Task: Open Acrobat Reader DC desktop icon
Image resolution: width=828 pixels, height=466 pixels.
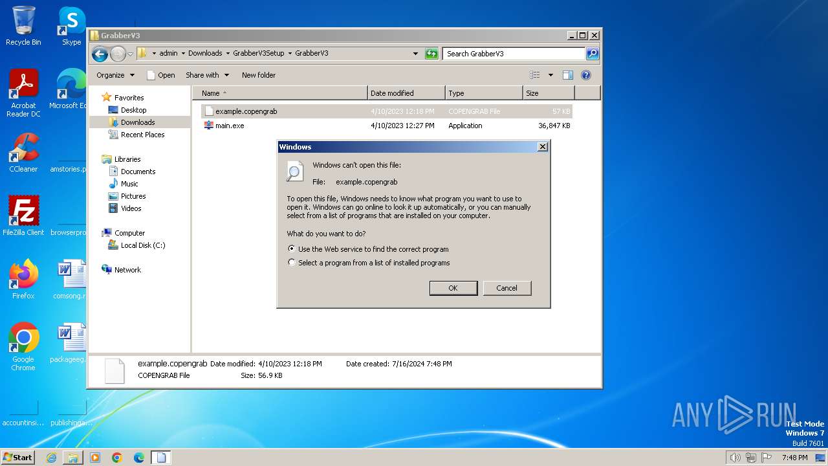Action: pyautogui.click(x=23, y=93)
